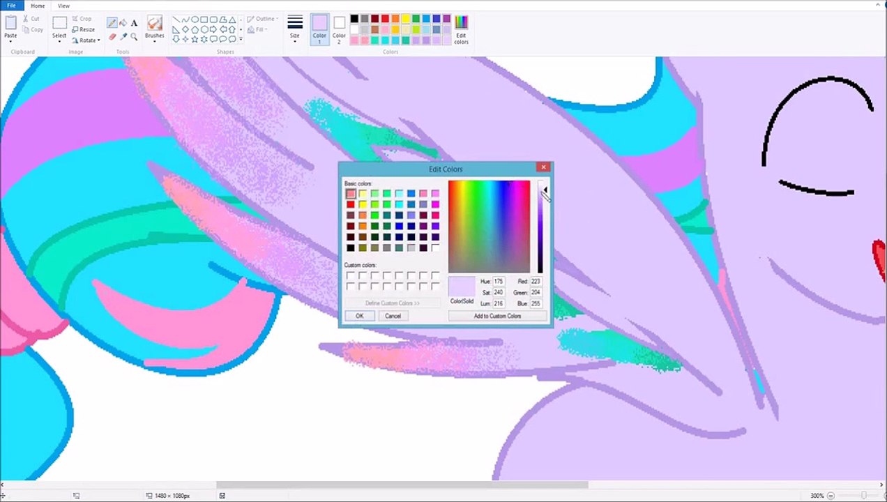Open Edit colors from the ribbon
Viewport: 887px width, 502px height.
[461, 29]
